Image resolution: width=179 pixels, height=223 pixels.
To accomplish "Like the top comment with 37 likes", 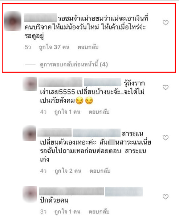I will [x=166, y=23].
